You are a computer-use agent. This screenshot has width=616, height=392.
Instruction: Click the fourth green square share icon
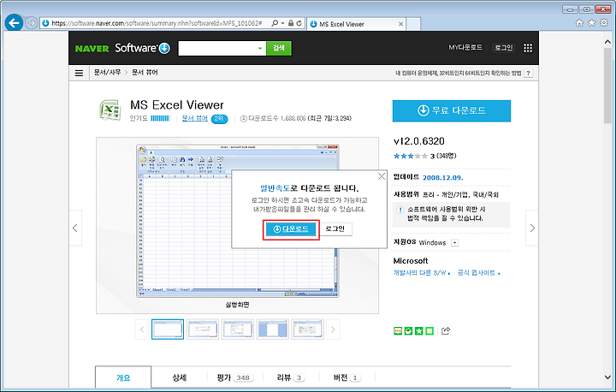tap(429, 331)
